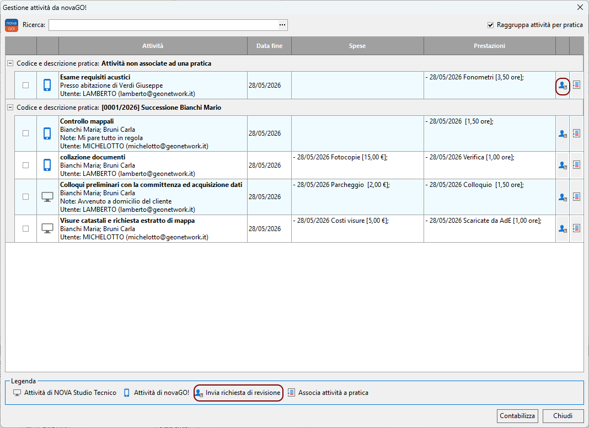The image size is (589, 428).
Task: Click phone icon of Controllo mappali row
Action: point(47,133)
